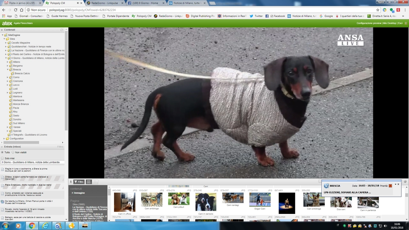The width and height of the screenshot is (409, 230).
Task: Remove the Immagine content filter
Action: click(73, 193)
